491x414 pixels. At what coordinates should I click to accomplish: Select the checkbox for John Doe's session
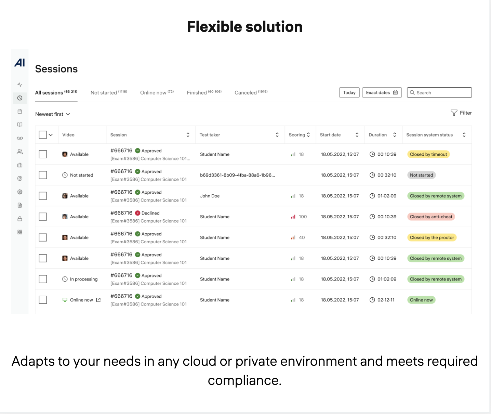pos(43,196)
